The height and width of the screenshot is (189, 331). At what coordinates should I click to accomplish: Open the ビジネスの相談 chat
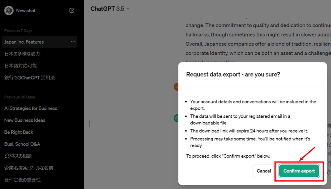click(x=18, y=156)
